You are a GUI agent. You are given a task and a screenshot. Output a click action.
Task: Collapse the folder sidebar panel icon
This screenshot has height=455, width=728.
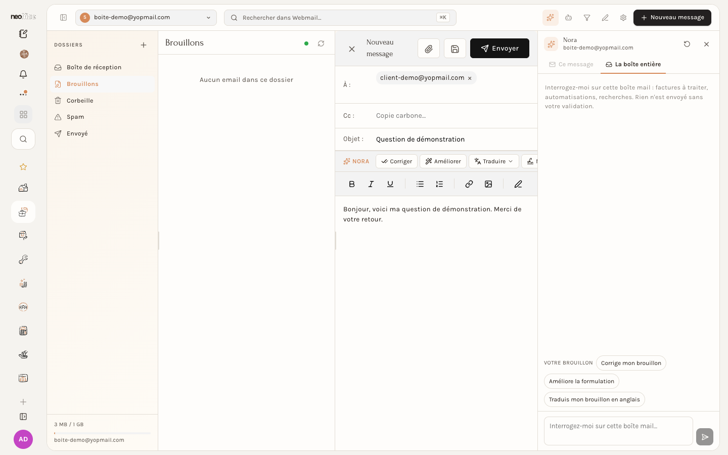64,18
